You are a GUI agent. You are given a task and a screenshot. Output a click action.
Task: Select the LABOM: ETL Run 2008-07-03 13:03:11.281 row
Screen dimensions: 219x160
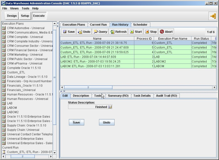point(138,66)
